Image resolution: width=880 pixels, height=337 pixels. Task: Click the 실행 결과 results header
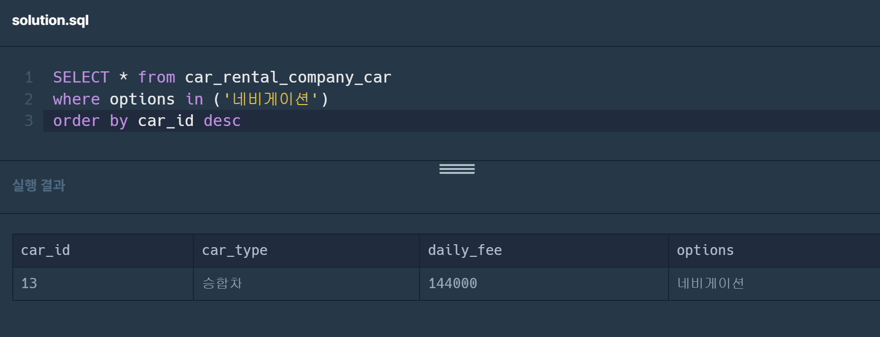39,186
